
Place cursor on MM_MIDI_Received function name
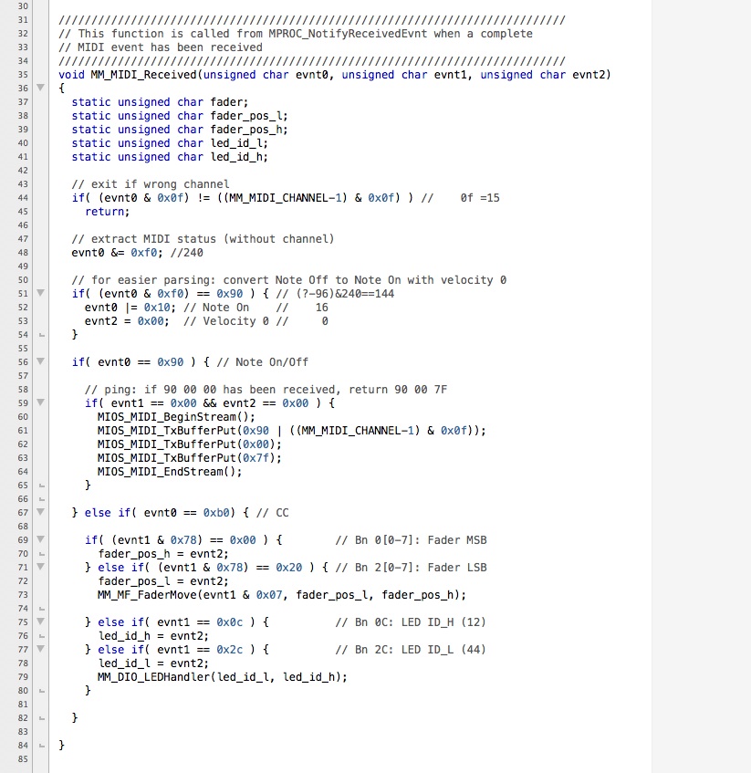[x=144, y=75]
